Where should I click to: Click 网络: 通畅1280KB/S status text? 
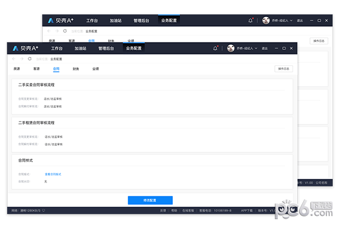click(x=26, y=210)
